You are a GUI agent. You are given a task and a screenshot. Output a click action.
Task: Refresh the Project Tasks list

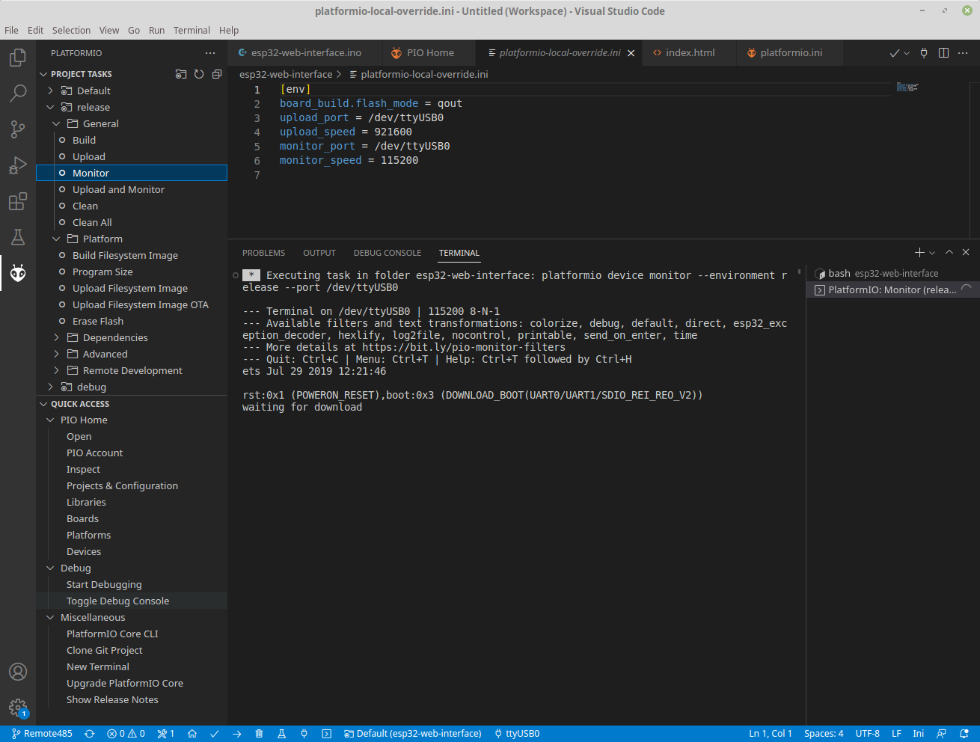tap(199, 74)
